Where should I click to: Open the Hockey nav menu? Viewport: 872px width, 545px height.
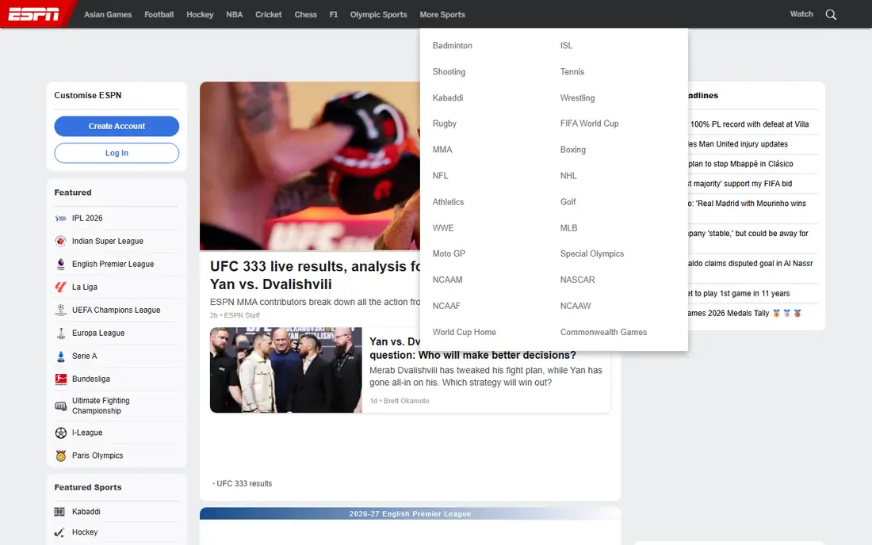click(201, 14)
